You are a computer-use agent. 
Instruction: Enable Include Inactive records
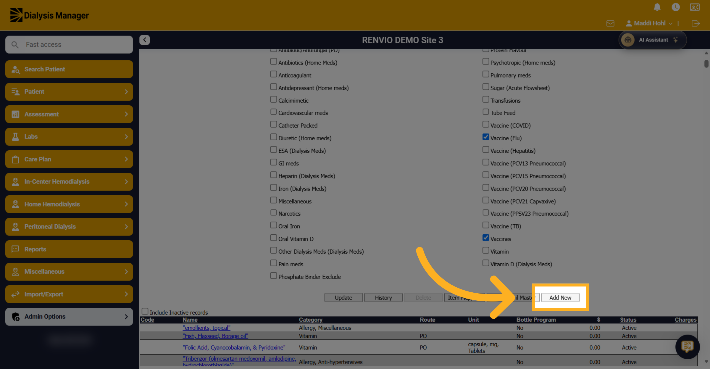click(145, 311)
